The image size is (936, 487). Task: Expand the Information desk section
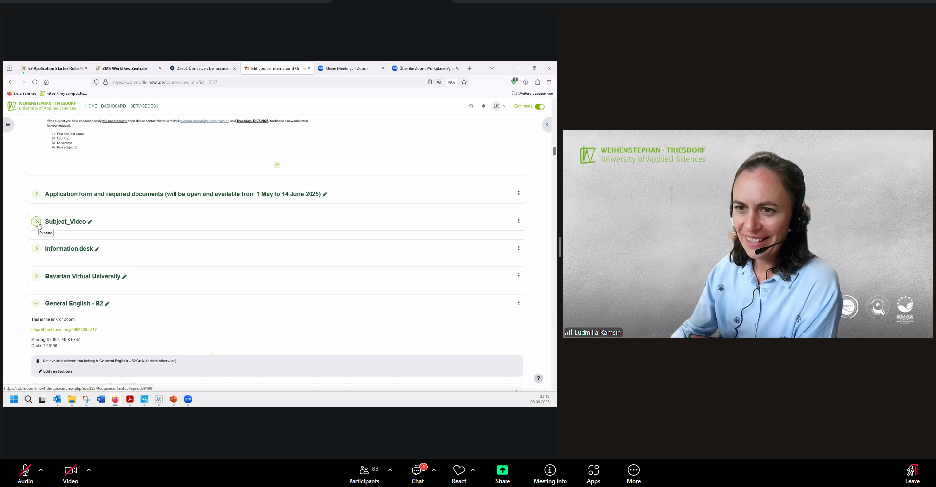(36, 249)
